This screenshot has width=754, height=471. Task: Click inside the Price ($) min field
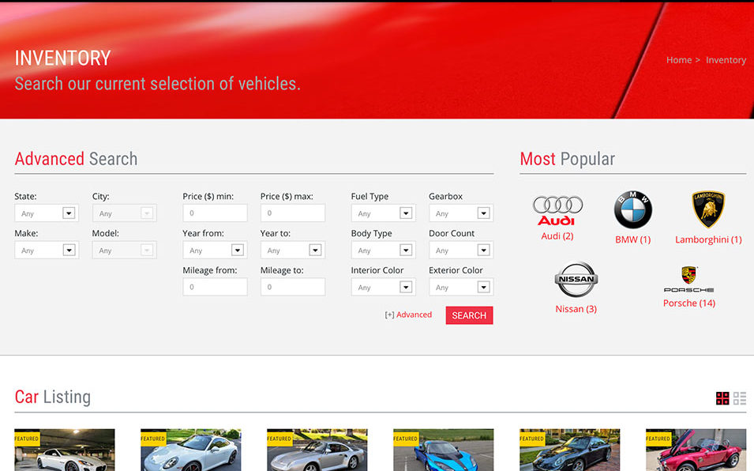pyautogui.click(x=214, y=213)
